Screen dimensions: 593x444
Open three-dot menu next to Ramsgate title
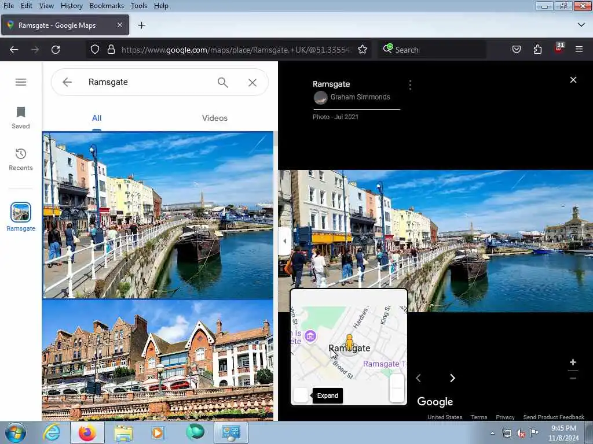410,84
